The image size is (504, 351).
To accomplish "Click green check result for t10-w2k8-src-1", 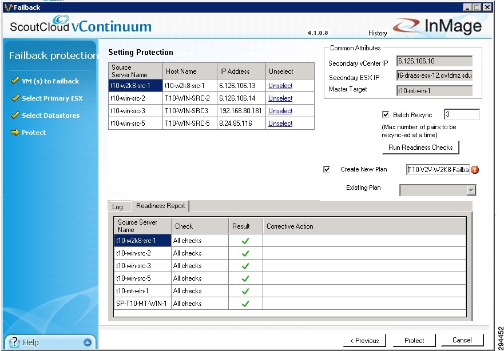I will pyautogui.click(x=245, y=241).
